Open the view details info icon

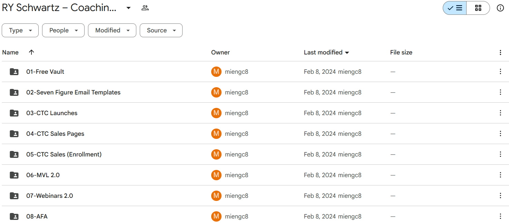pyautogui.click(x=500, y=8)
